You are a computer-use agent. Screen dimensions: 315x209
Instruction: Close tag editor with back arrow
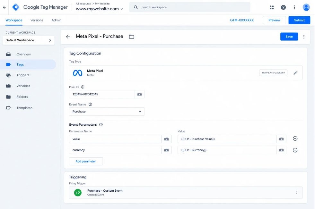[x=68, y=37]
